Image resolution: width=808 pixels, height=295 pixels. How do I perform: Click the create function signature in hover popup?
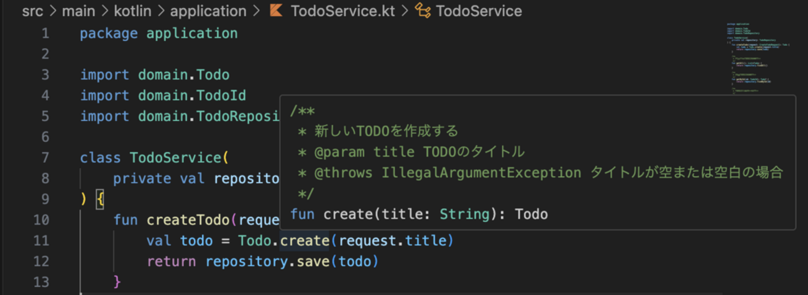(x=419, y=214)
